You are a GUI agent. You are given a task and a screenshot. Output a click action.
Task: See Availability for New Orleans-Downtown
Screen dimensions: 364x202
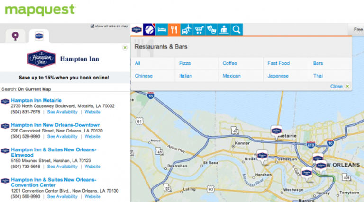coord(62,136)
